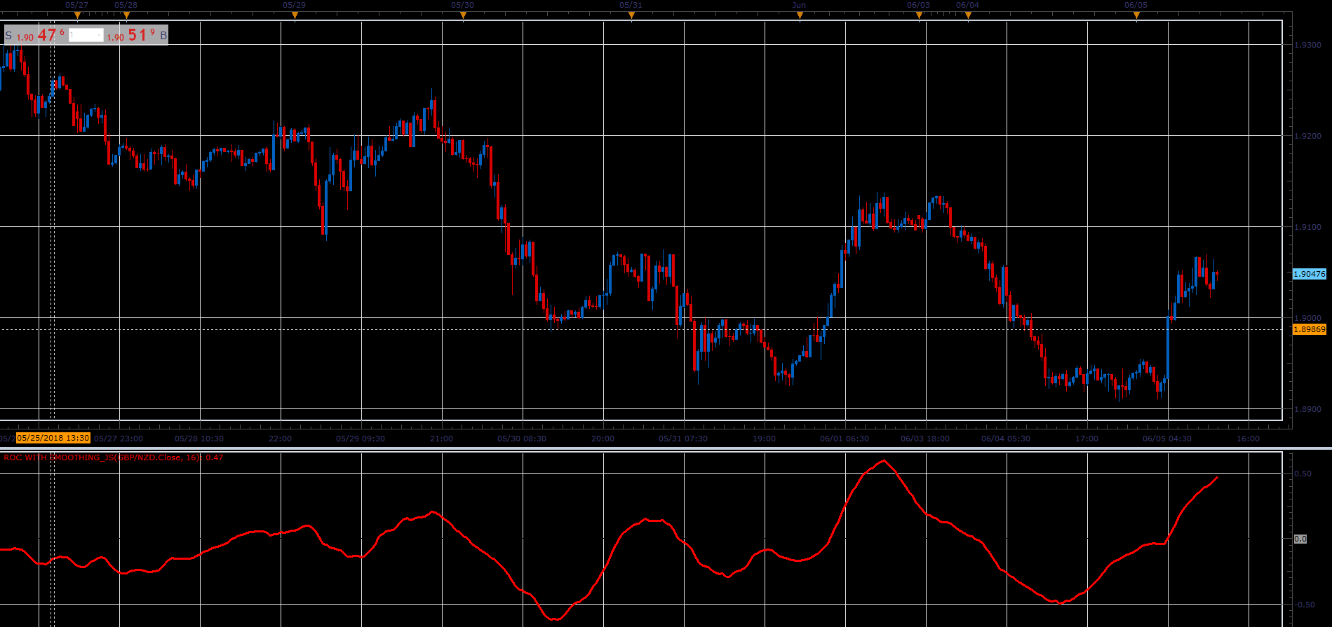
Task: Click the 05/31 day marker triangle
Action: coord(631,15)
